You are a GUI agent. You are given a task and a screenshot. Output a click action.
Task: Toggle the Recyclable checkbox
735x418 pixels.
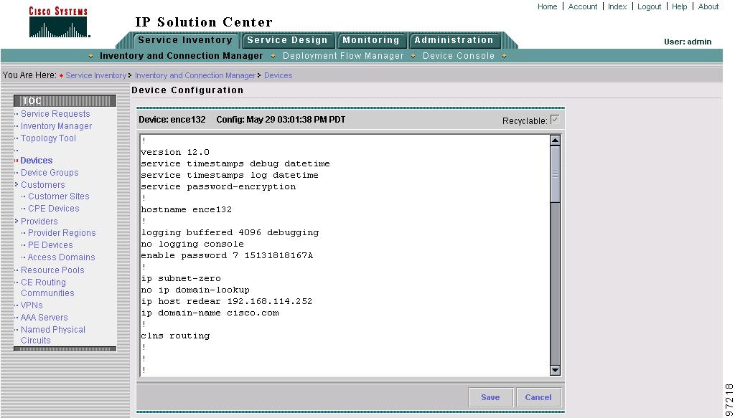point(555,120)
